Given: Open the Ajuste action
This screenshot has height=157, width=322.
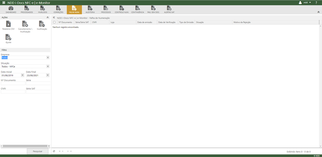Looking at the screenshot, I should coord(8,39).
